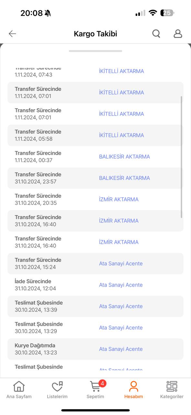Tap the back arrow icon

pyautogui.click(x=12, y=34)
